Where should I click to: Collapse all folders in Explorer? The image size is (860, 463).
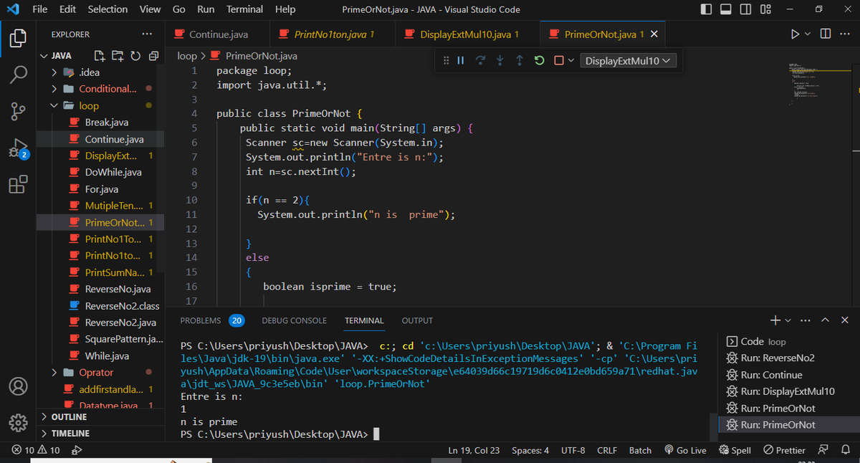[153, 56]
